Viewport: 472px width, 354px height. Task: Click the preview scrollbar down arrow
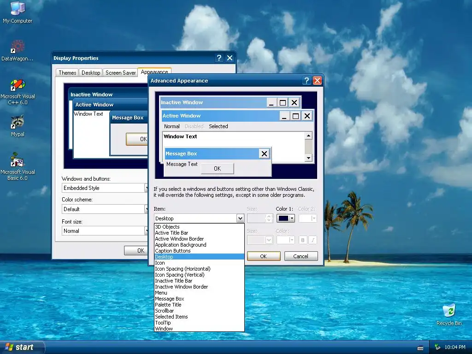[x=308, y=158]
